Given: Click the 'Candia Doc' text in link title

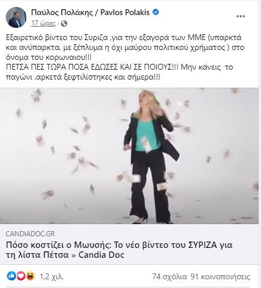Looking at the screenshot, I should pyautogui.click(x=101, y=255).
